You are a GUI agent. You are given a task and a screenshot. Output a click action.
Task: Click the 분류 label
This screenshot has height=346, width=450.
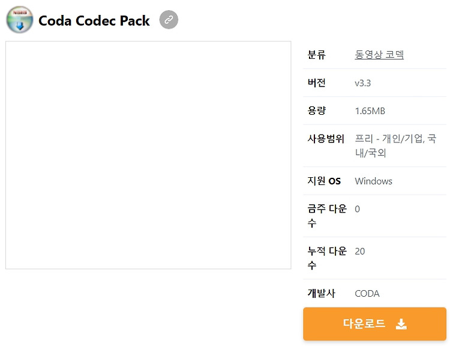coord(317,55)
